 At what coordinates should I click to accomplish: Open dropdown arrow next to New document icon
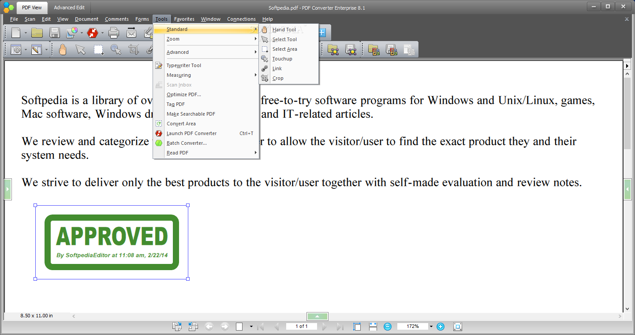coord(26,33)
